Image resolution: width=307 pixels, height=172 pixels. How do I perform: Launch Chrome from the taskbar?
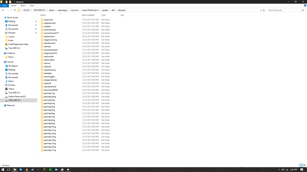[27, 170]
